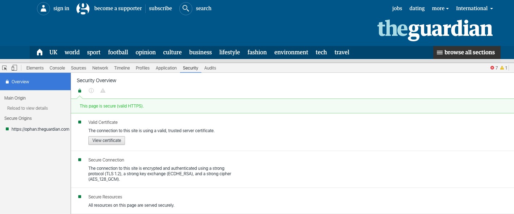
Task: Switch to the Timeline tab
Action: (122, 68)
